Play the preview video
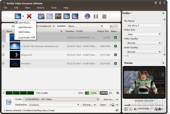The height and width of the screenshot is (114, 170). coord(126,109)
